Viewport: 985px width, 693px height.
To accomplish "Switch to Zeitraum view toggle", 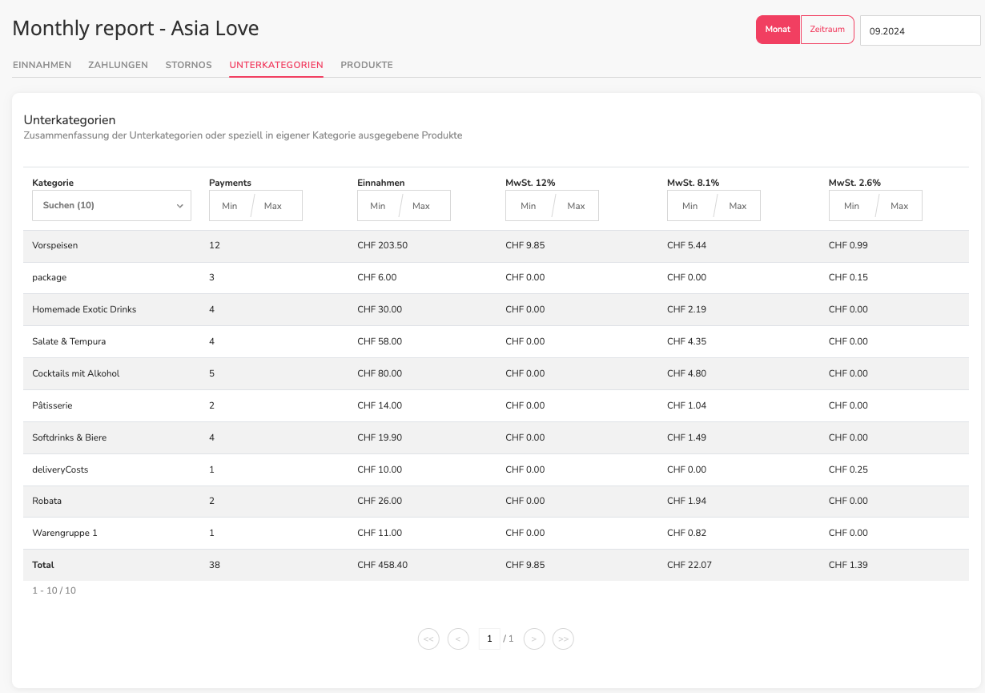I will click(827, 30).
